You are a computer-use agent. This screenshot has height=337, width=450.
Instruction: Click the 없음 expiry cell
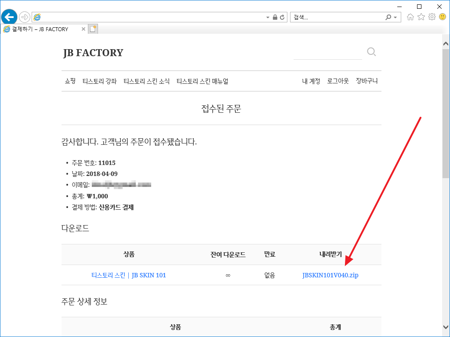(270, 276)
